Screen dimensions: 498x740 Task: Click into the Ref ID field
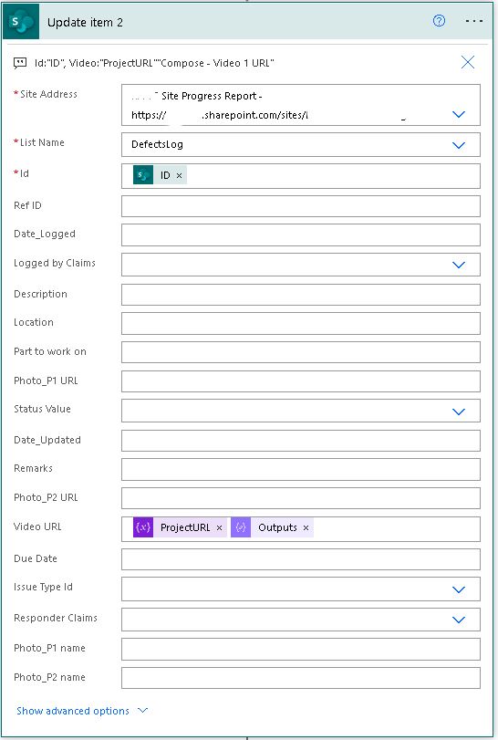[x=301, y=207]
